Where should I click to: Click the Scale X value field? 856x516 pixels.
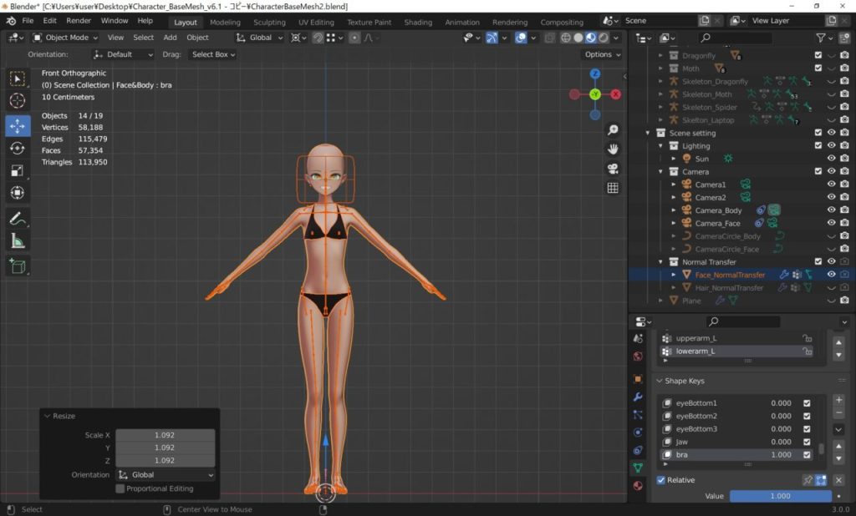(x=165, y=435)
